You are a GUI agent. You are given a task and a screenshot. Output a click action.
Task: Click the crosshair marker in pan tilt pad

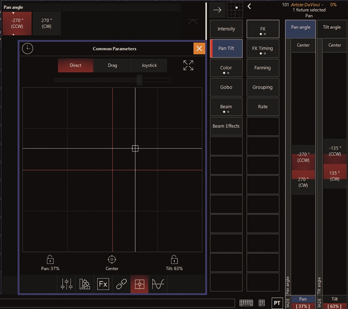[x=135, y=148]
